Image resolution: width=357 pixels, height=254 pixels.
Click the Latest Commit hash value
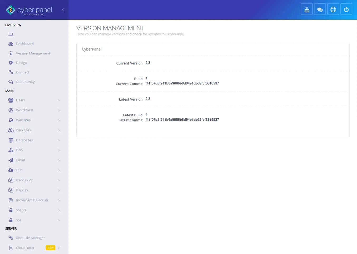pyautogui.click(x=182, y=119)
